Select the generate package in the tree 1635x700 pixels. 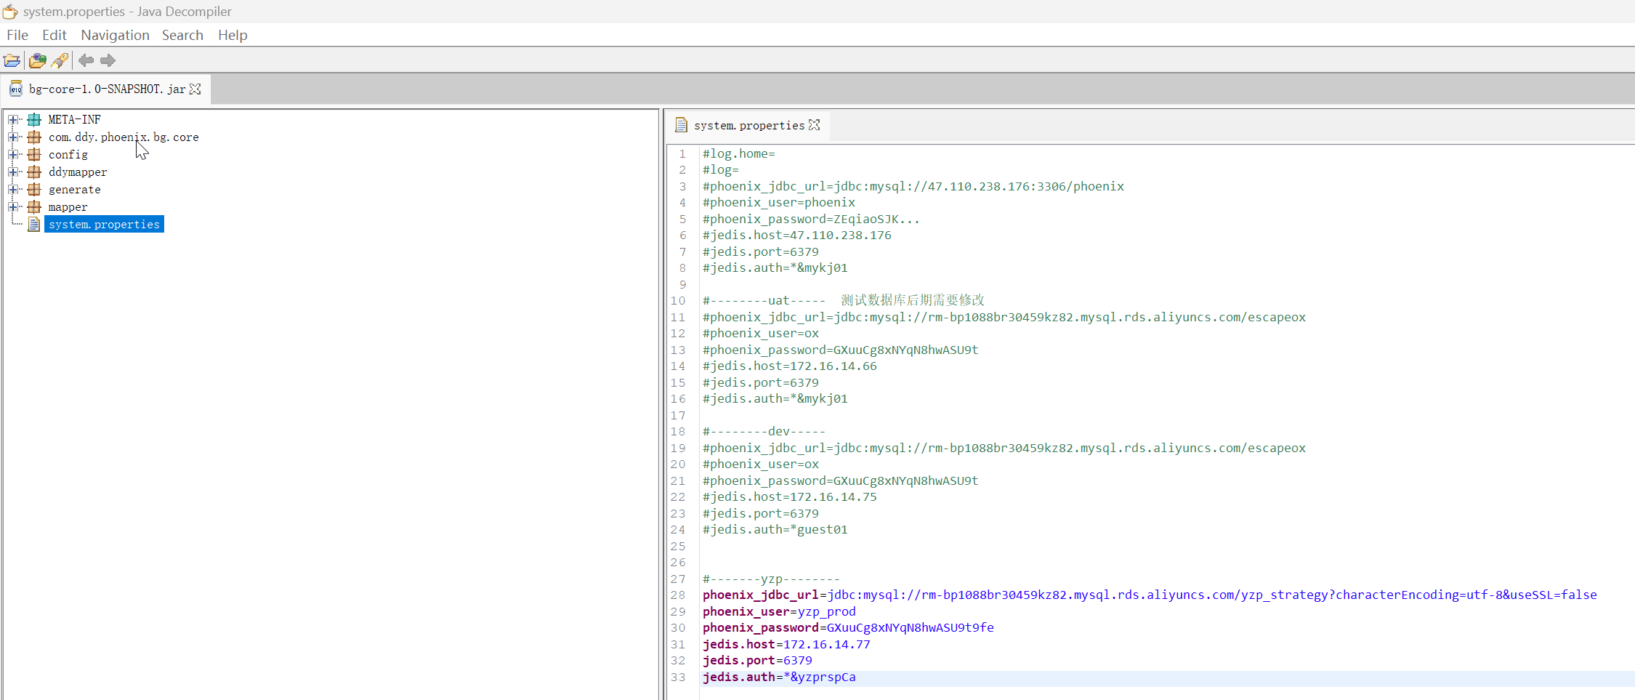75,189
